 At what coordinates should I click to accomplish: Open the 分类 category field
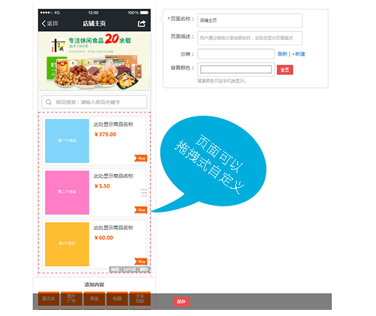[x=236, y=54]
